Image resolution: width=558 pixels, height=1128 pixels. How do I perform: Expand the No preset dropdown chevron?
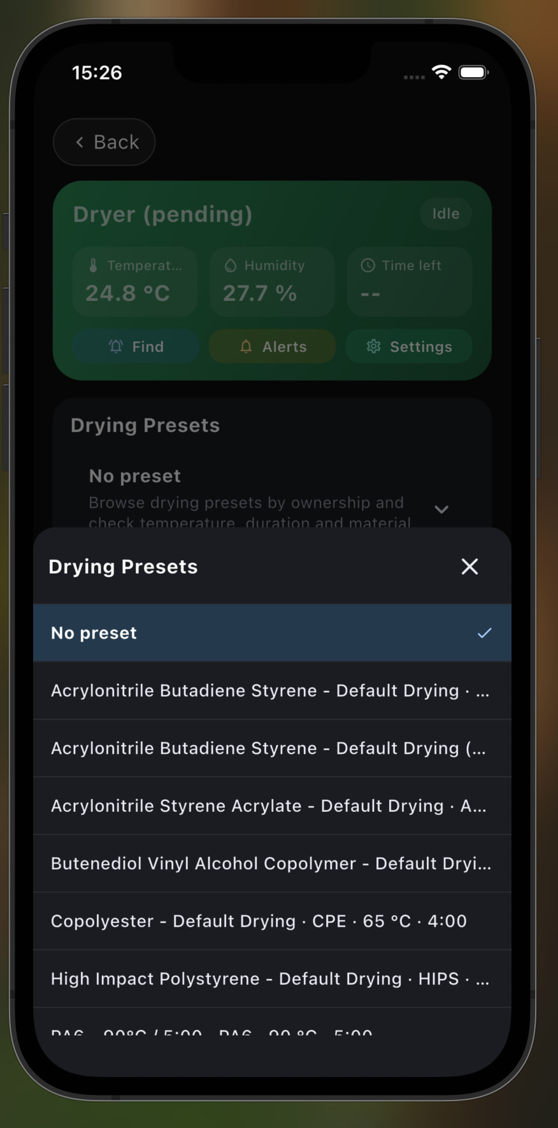pos(441,509)
